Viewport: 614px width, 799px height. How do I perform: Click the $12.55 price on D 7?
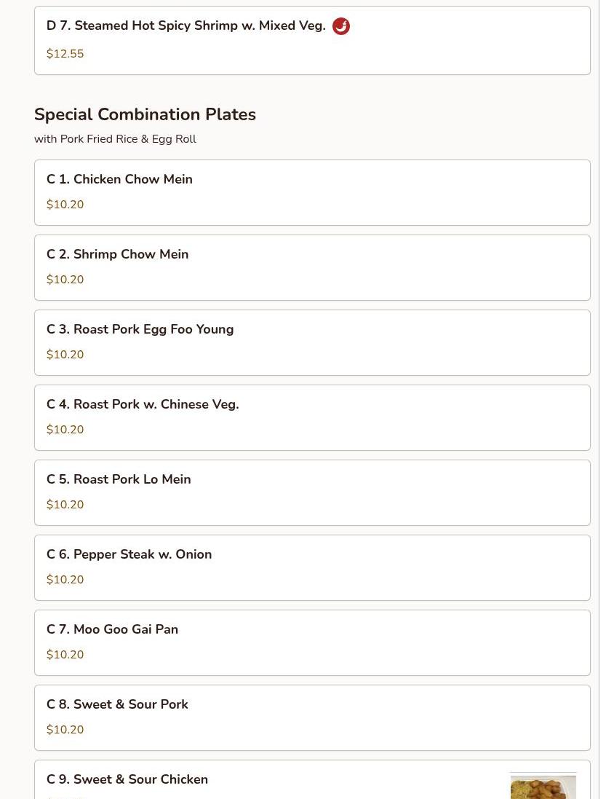(65, 54)
